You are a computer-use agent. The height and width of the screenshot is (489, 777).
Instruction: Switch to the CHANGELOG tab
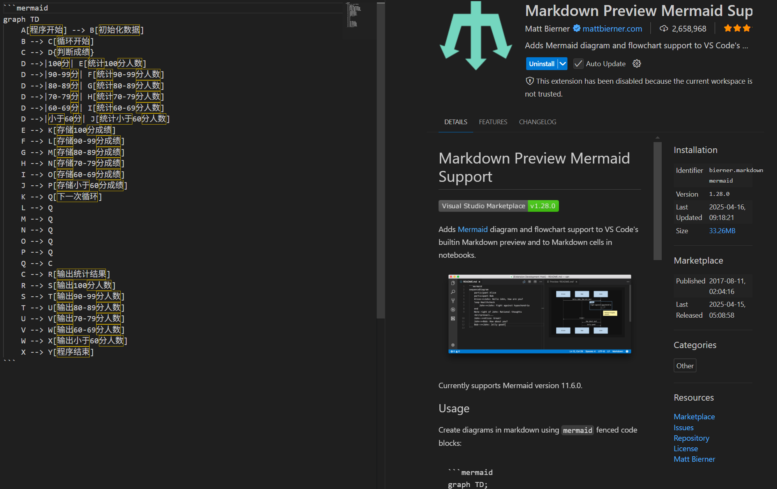coord(537,122)
